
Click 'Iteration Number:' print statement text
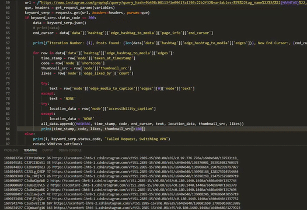click(67, 43)
